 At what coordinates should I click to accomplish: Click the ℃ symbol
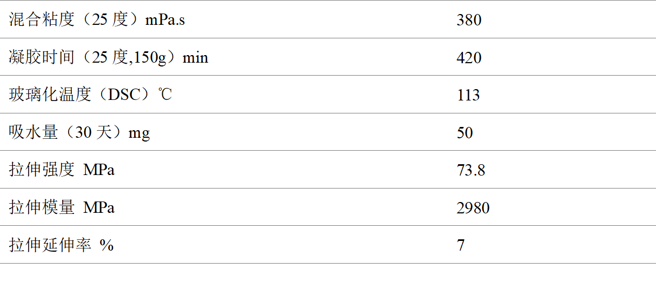pos(165,95)
